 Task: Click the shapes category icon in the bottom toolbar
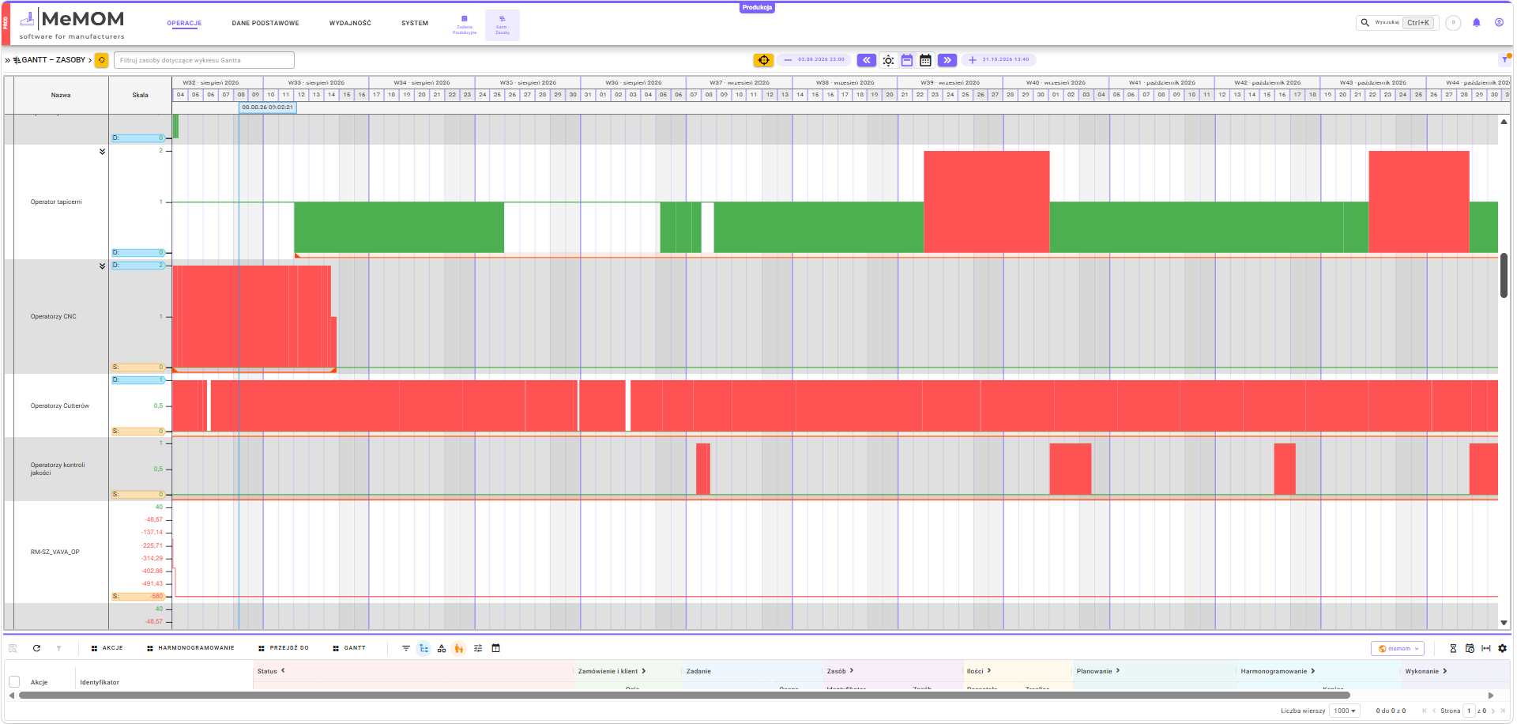point(442,648)
